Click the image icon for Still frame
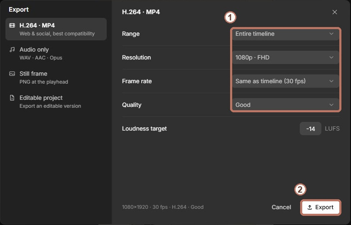 (x=12, y=74)
